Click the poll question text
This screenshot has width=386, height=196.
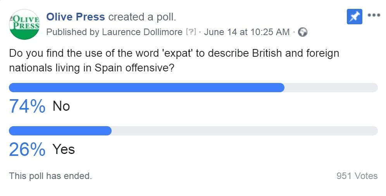tap(174, 61)
